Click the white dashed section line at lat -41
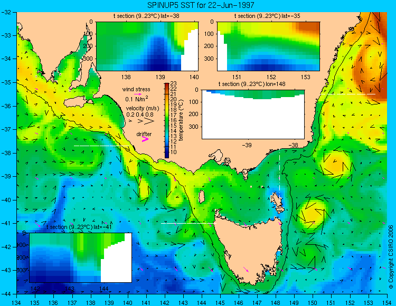The width and height of the screenshot is (396, 306). pyautogui.click(x=188, y=223)
